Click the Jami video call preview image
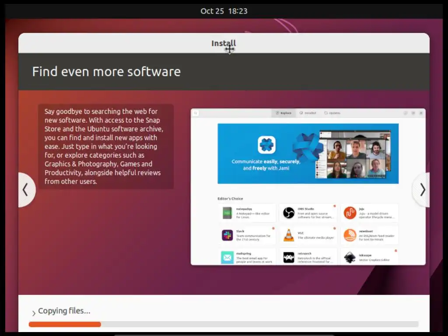The height and width of the screenshot is (336, 448). coord(353,154)
